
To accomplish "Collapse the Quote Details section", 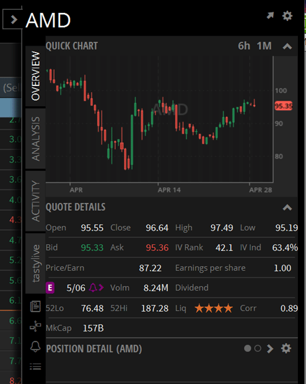I will (287, 208).
